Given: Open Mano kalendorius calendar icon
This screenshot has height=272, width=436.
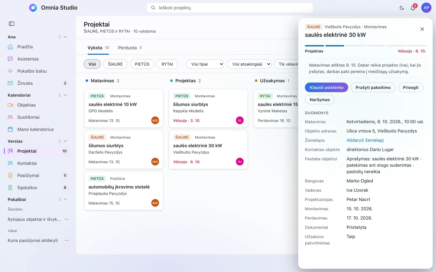Looking at the screenshot, I should 10,129.
